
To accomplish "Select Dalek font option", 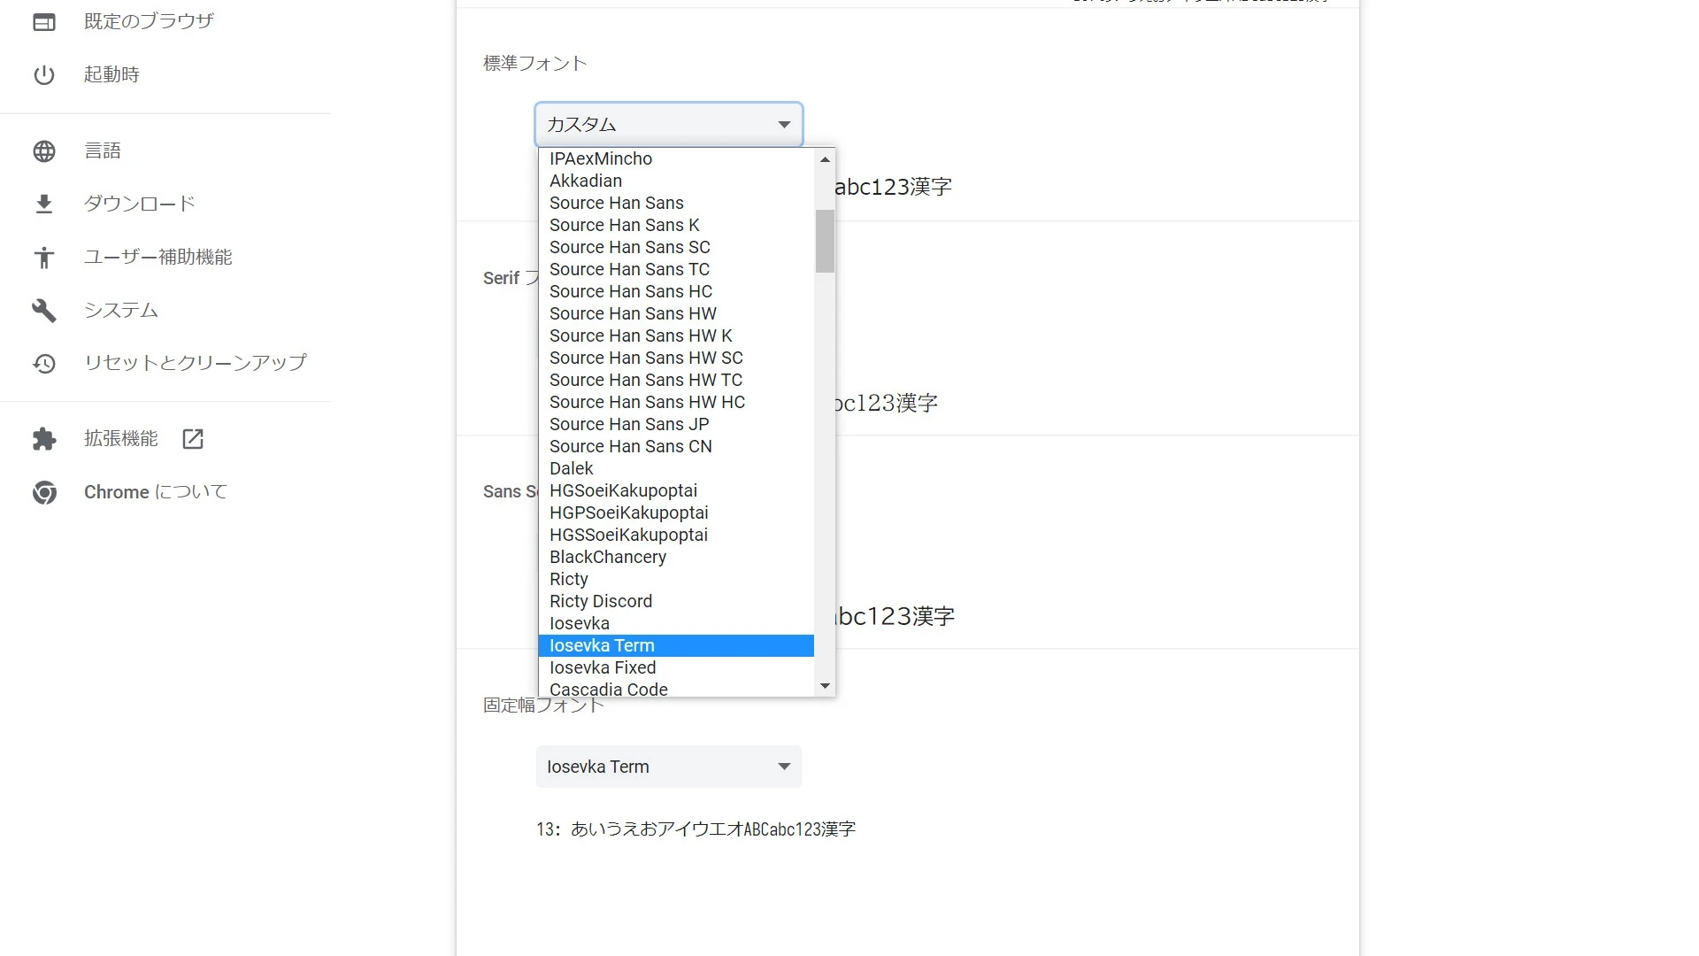I will 676,468.
